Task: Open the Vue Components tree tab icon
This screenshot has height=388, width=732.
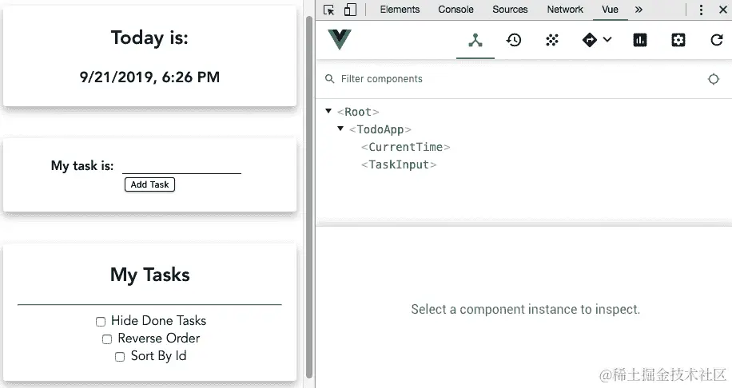Action: click(475, 40)
